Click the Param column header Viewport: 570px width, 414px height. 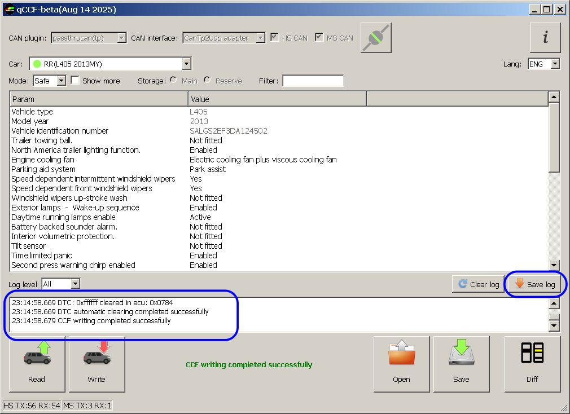click(x=99, y=99)
